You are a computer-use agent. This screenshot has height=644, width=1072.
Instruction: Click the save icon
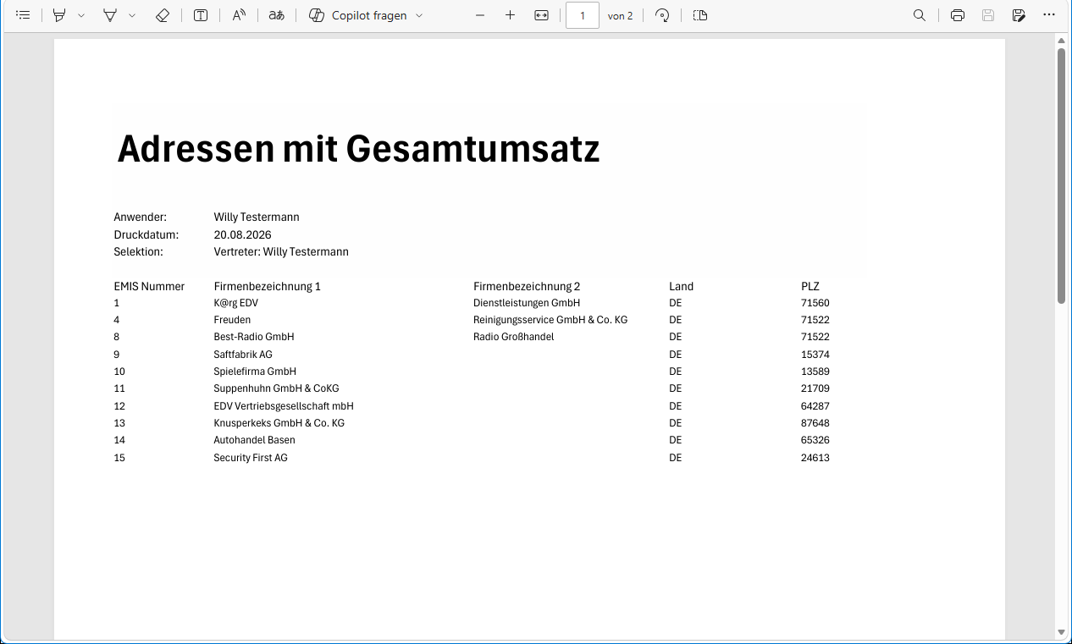(988, 15)
